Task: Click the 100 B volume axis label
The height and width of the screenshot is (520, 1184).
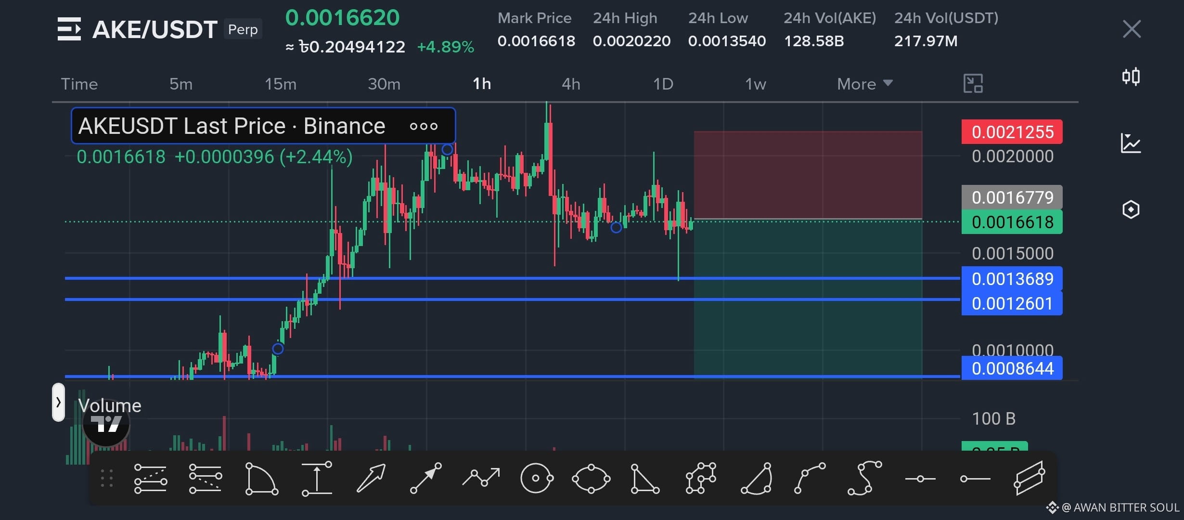Action: click(x=993, y=419)
